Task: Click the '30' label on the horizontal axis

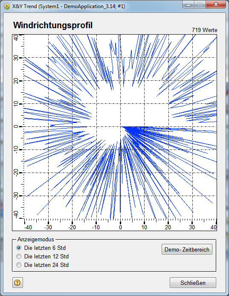Action: (x=192, y=227)
